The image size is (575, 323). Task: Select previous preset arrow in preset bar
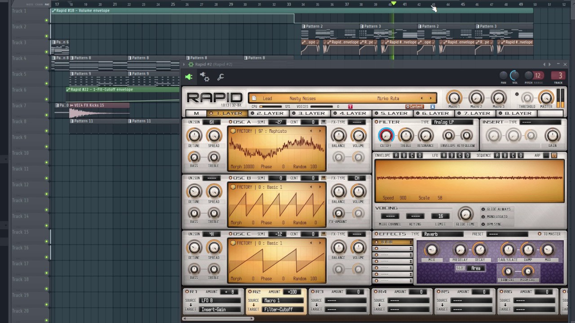pyautogui.click(x=421, y=98)
